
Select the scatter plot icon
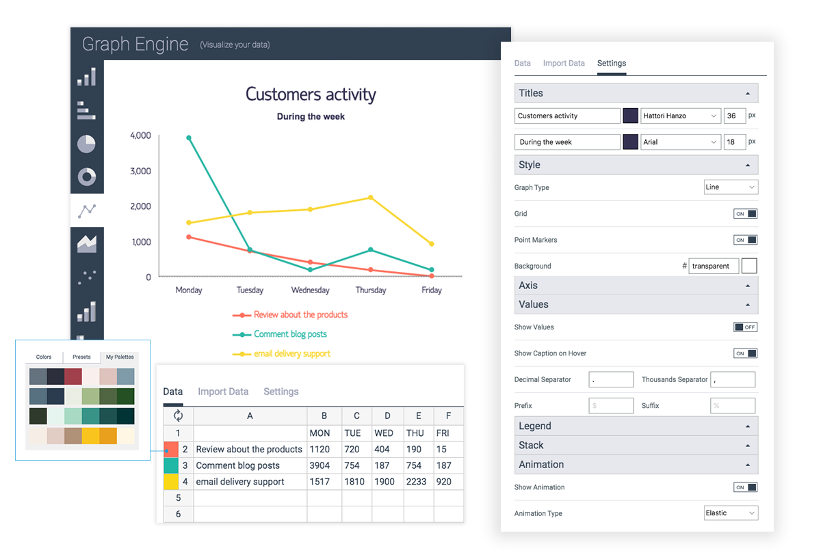click(x=87, y=277)
